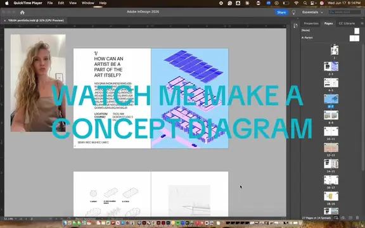Click the 'HOW CAN AN ARTIST' heading text
The image size is (365, 228).
pos(109,66)
